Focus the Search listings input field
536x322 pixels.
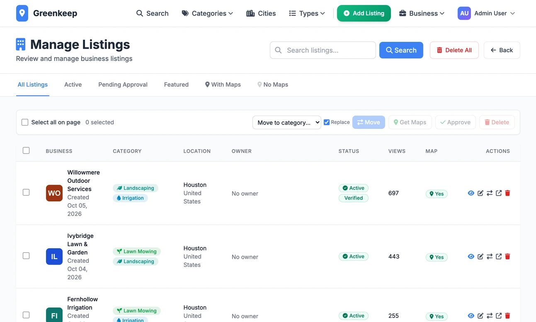pos(323,50)
